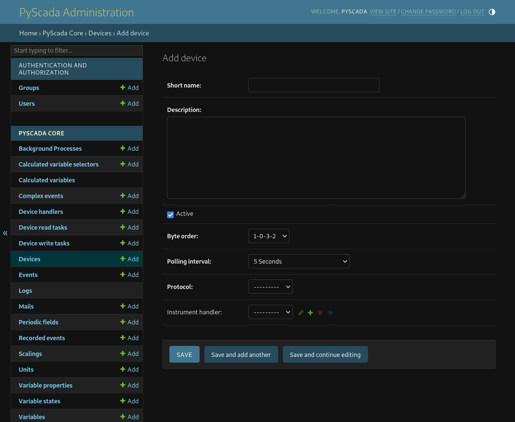Click Add next to Complex events

coord(129,196)
